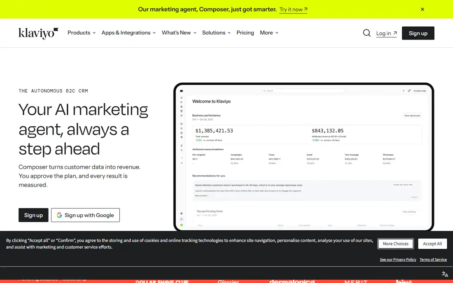Click the Klaviyo logo

tap(38, 33)
